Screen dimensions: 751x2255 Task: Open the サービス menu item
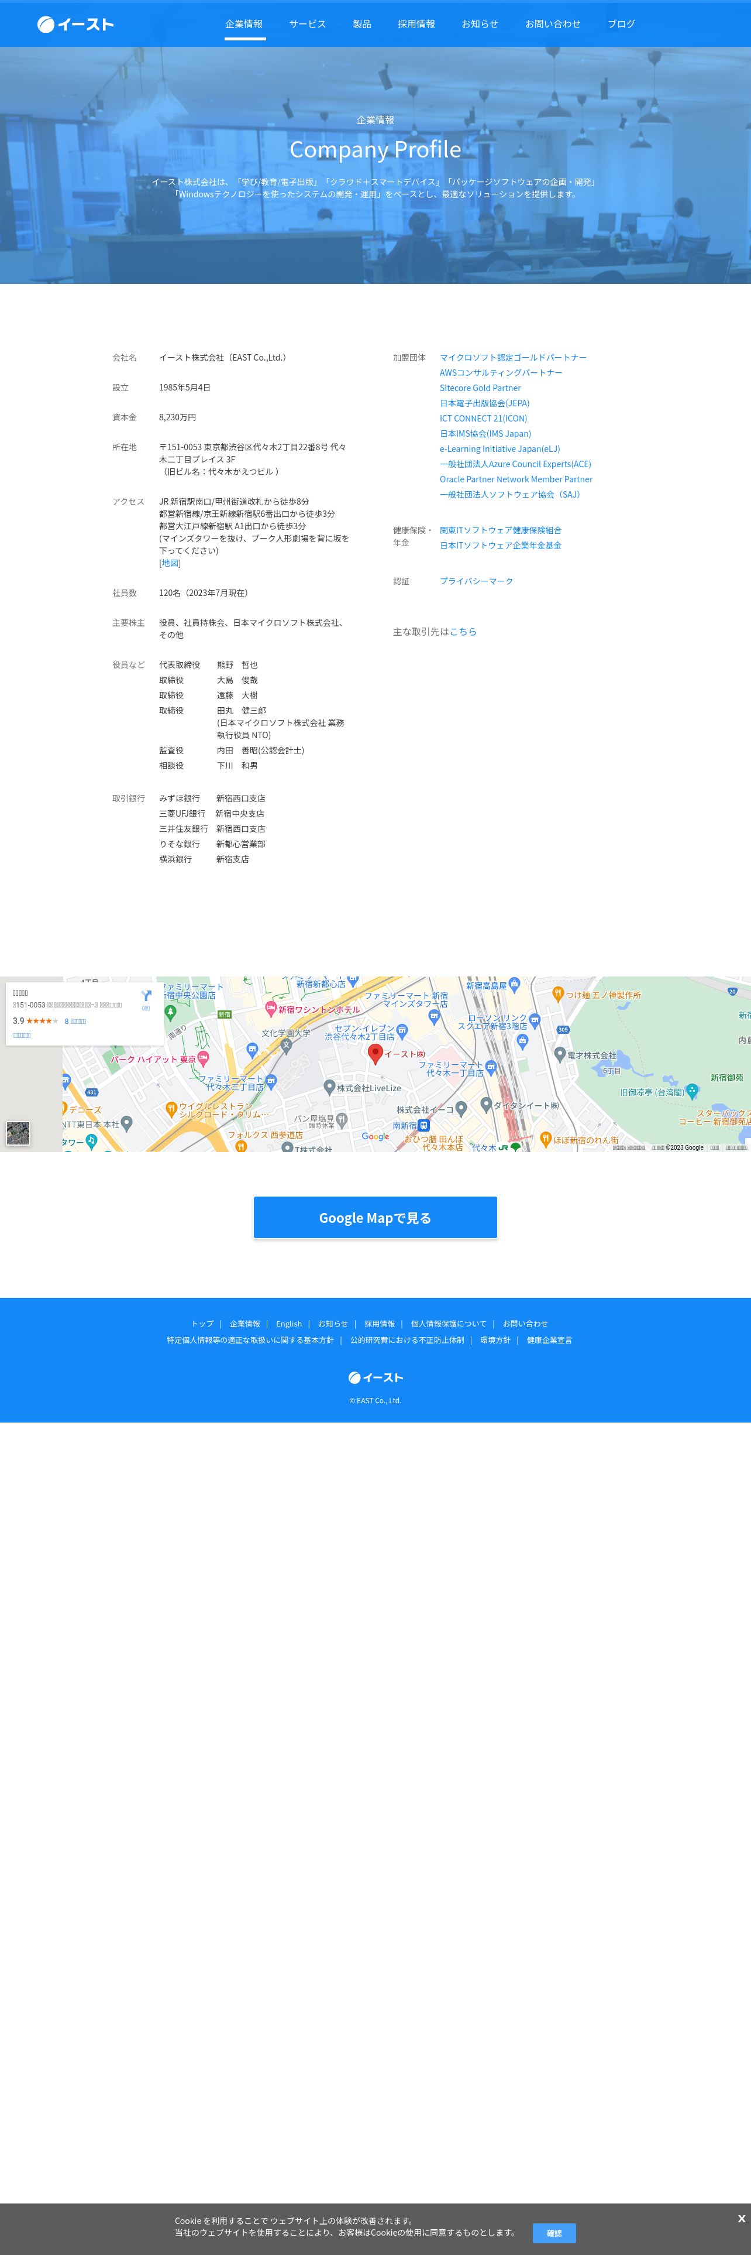point(308,23)
